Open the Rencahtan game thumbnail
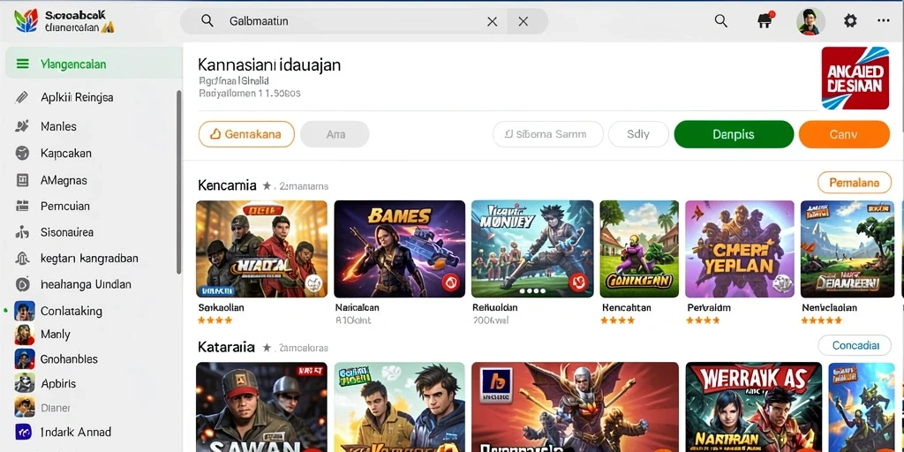 pos(639,249)
